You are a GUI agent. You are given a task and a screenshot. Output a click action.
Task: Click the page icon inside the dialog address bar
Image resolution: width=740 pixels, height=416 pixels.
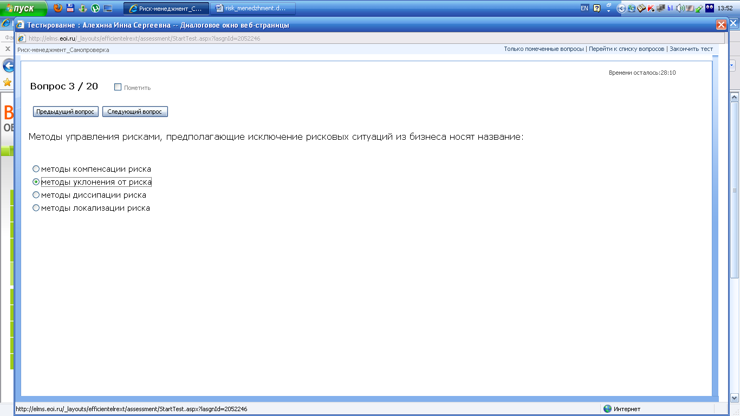point(22,38)
